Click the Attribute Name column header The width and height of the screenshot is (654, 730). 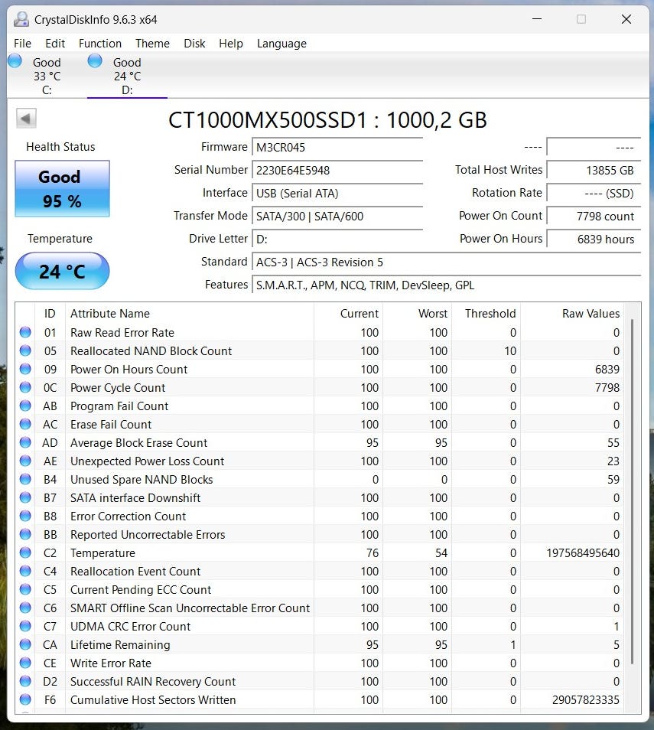(190, 313)
